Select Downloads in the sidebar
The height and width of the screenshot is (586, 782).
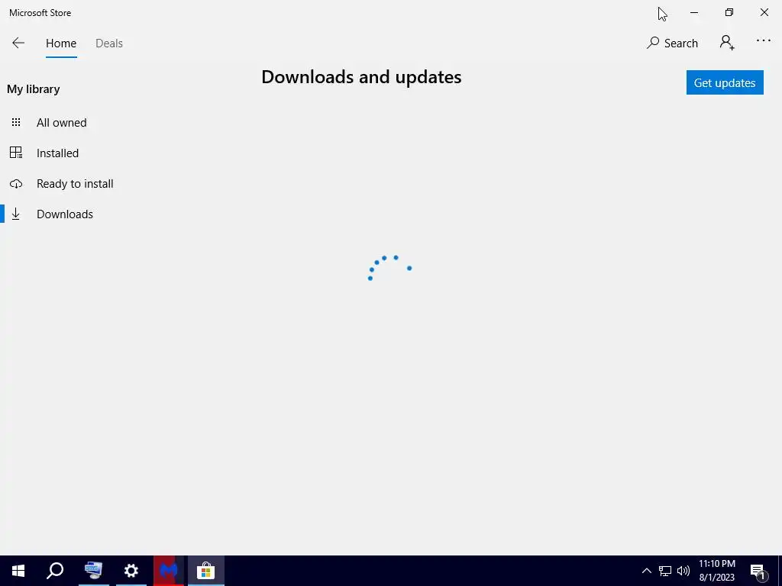pos(65,214)
